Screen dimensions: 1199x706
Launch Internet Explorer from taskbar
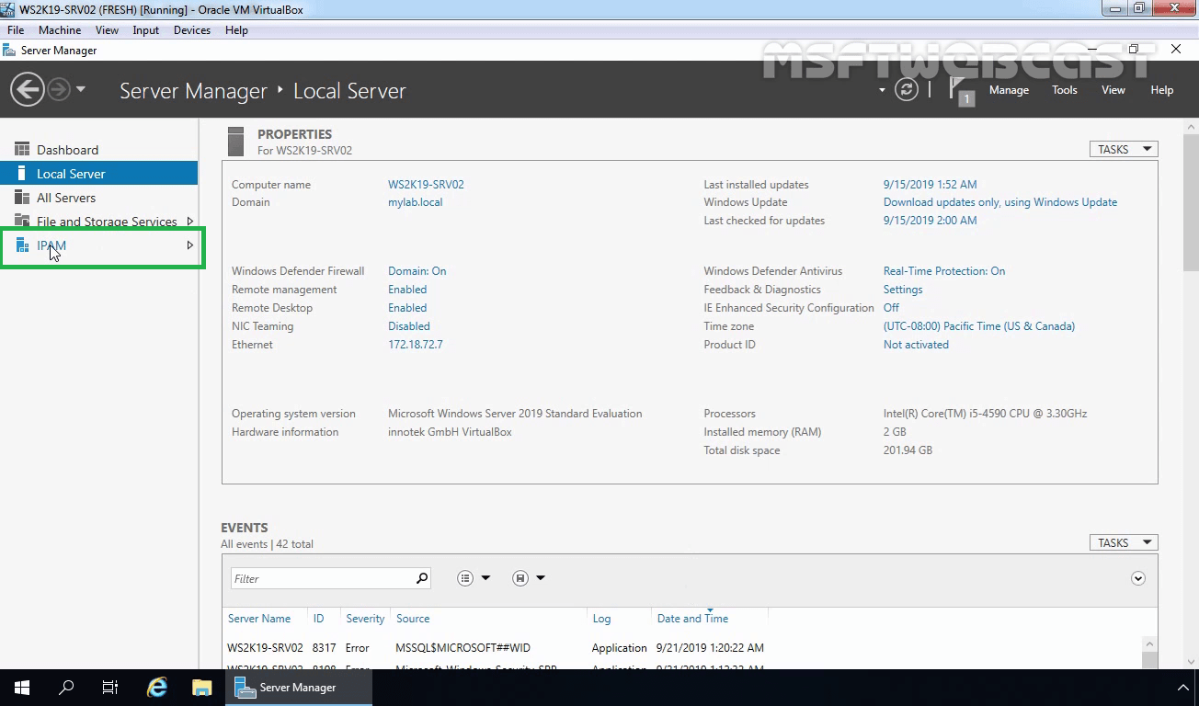pyautogui.click(x=157, y=688)
